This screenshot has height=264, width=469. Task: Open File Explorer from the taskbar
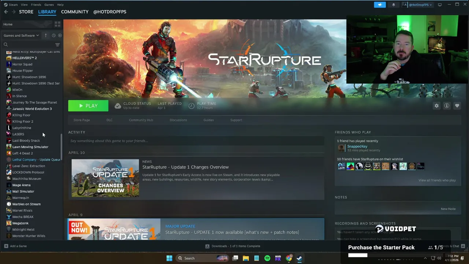coord(246,258)
